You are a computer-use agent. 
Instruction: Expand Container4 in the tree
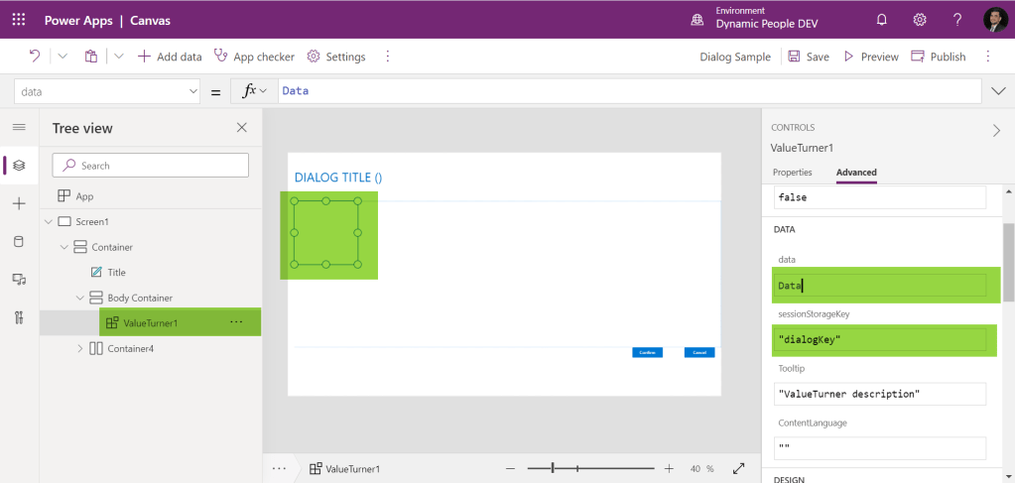coord(80,348)
